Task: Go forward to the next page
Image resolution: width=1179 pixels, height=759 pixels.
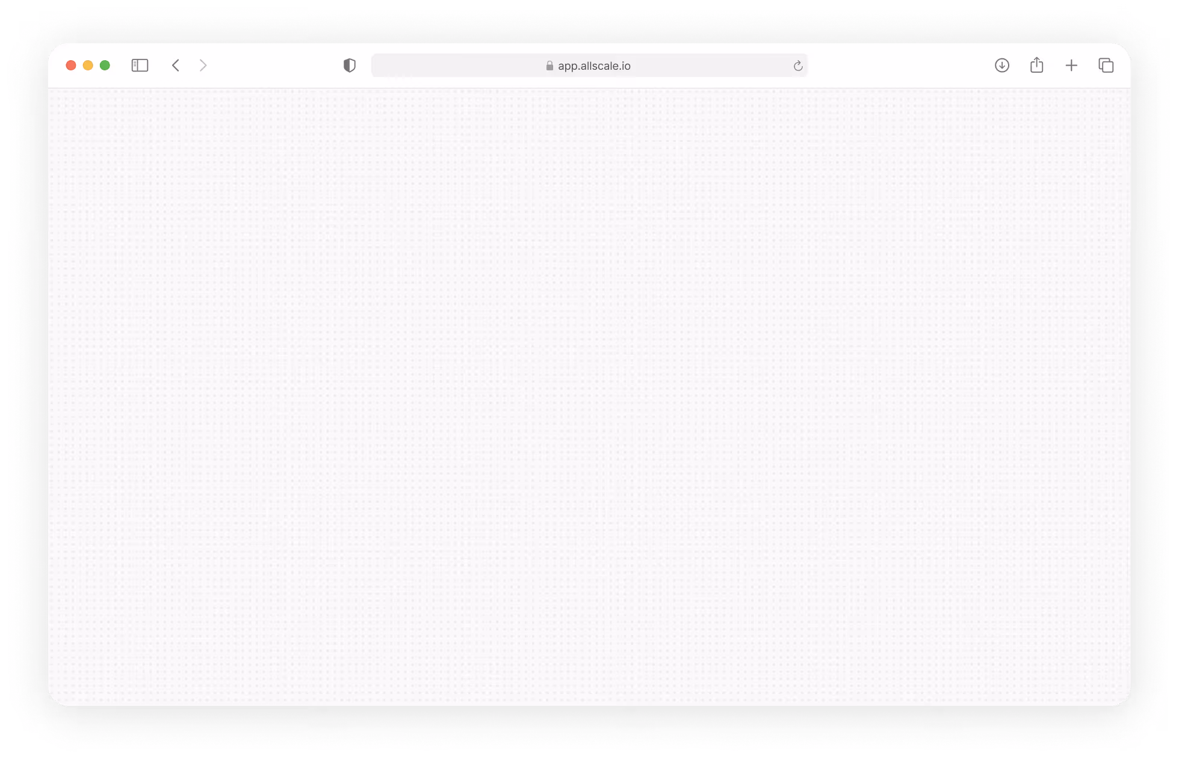Action: [x=203, y=65]
